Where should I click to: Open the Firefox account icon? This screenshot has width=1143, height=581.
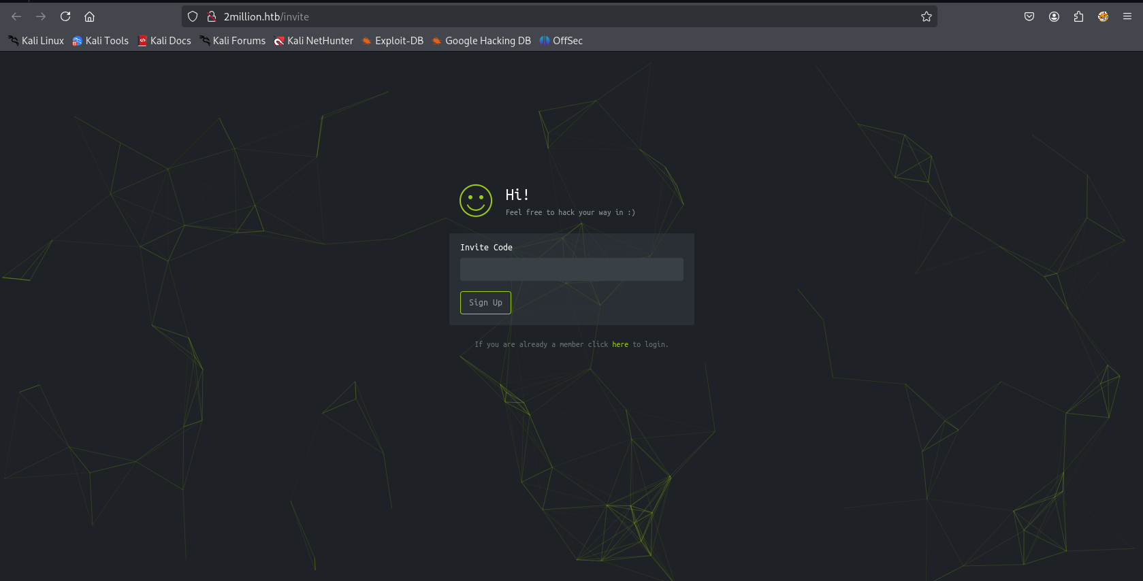(1054, 16)
